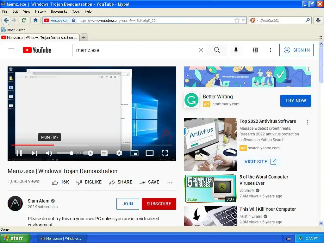The image size is (324, 243).
Task: Click the padlock site security icon
Action: pos(73,20)
